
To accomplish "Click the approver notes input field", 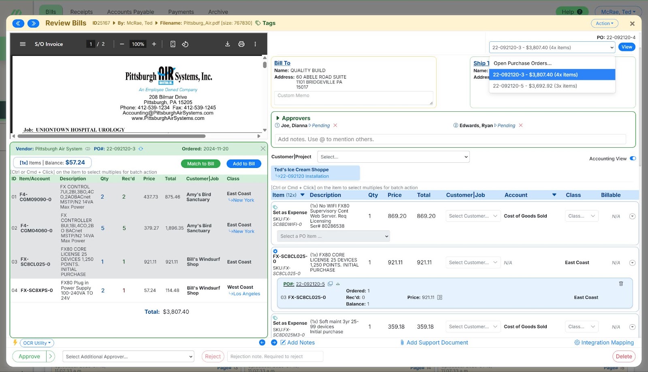I will (450, 139).
